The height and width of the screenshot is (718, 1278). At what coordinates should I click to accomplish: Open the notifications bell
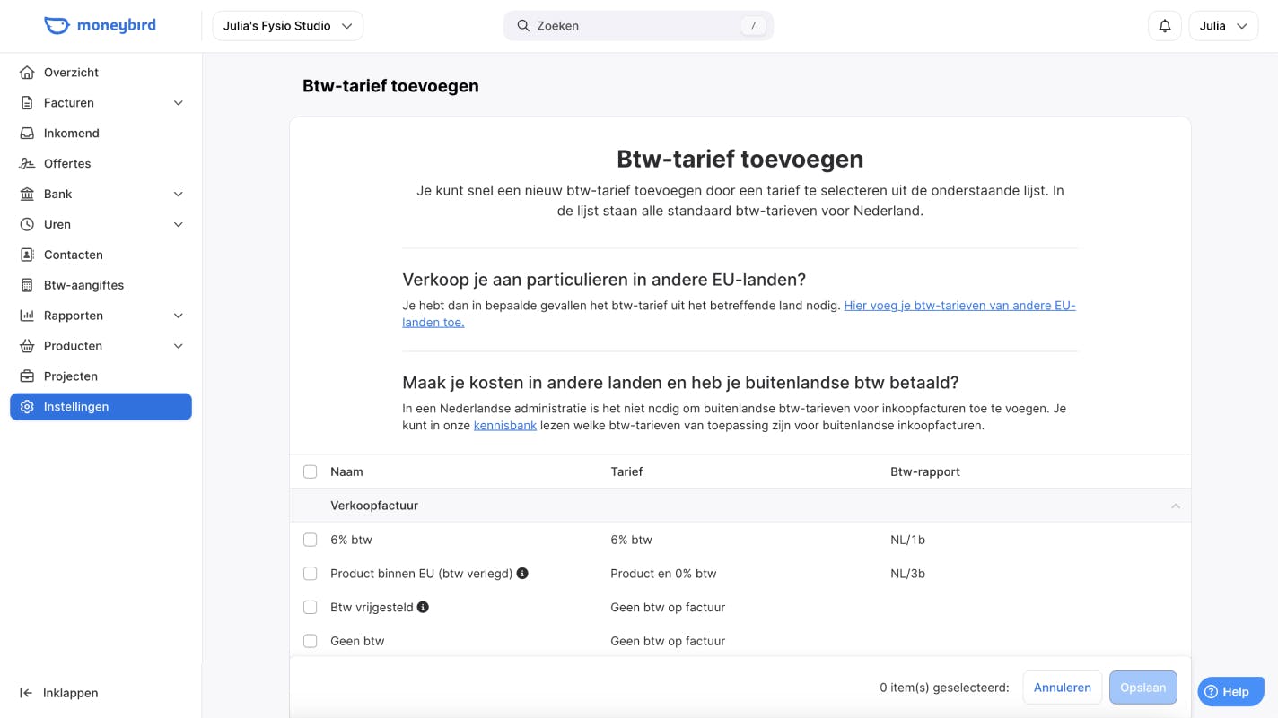(x=1164, y=25)
